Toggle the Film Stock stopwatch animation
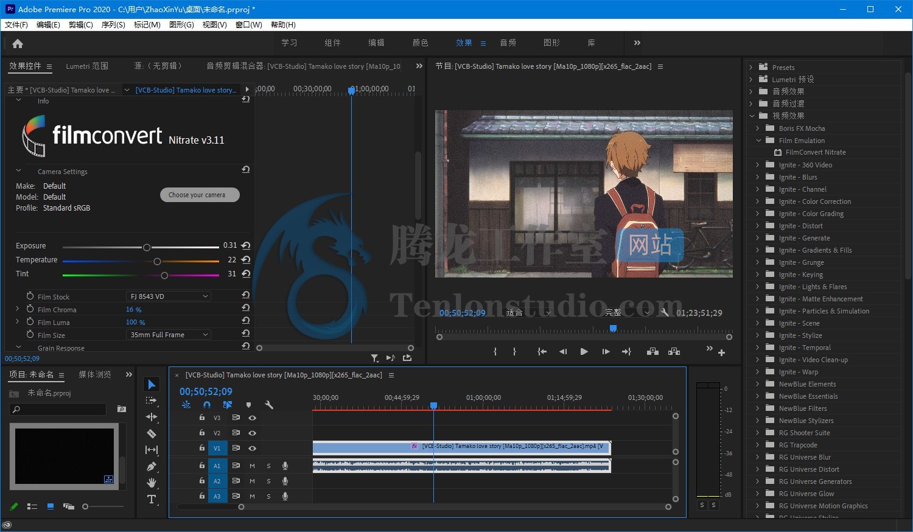This screenshot has height=532, width=913. click(30, 296)
